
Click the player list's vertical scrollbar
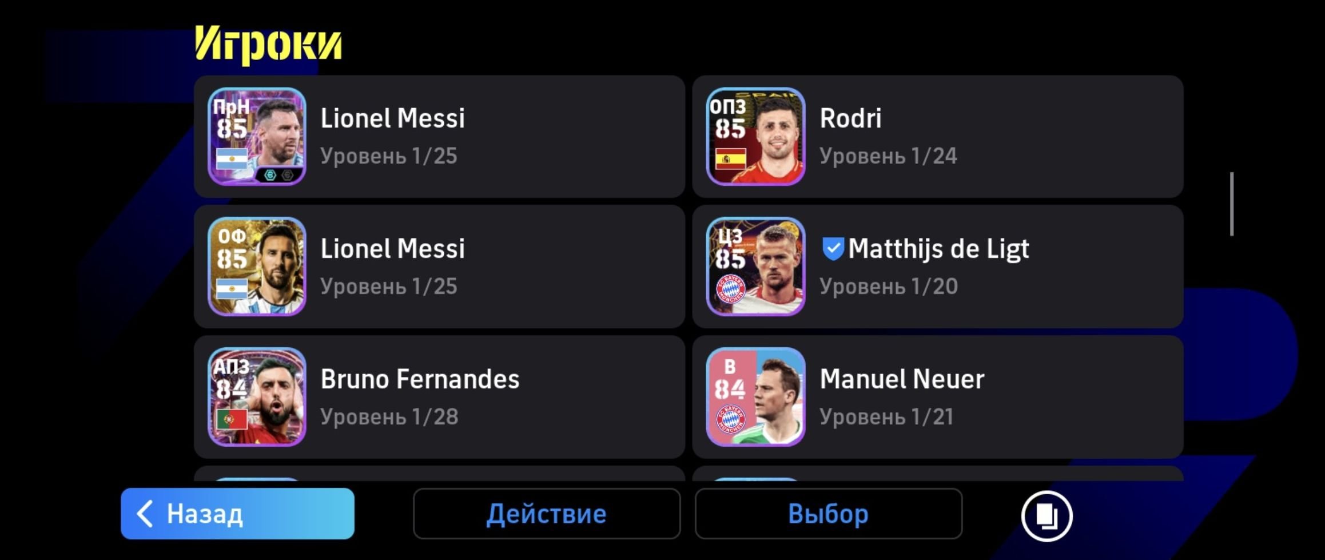[x=1232, y=204]
